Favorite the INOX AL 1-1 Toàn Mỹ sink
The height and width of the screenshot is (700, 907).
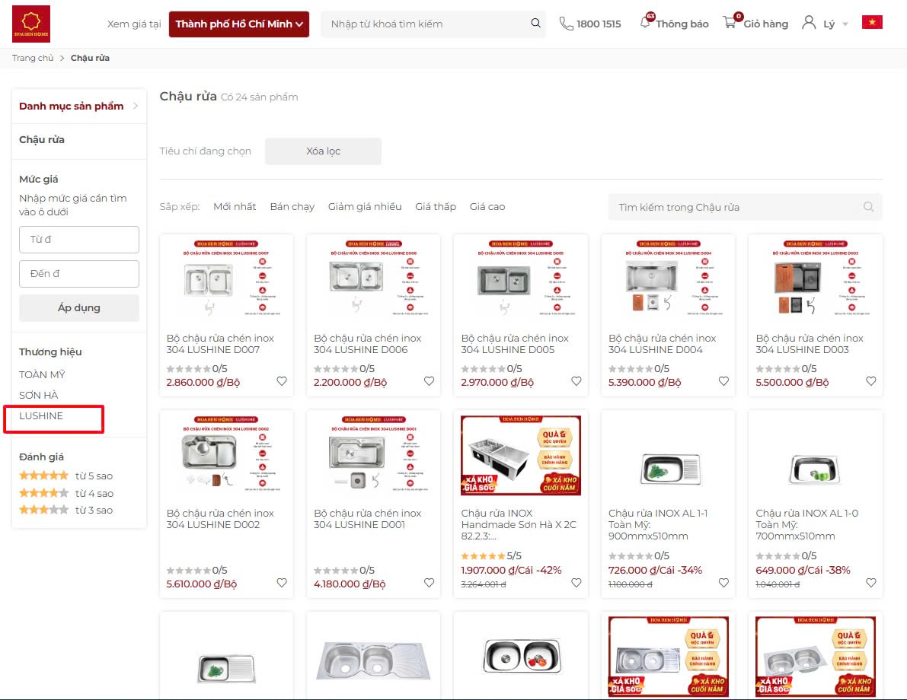coord(723,584)
